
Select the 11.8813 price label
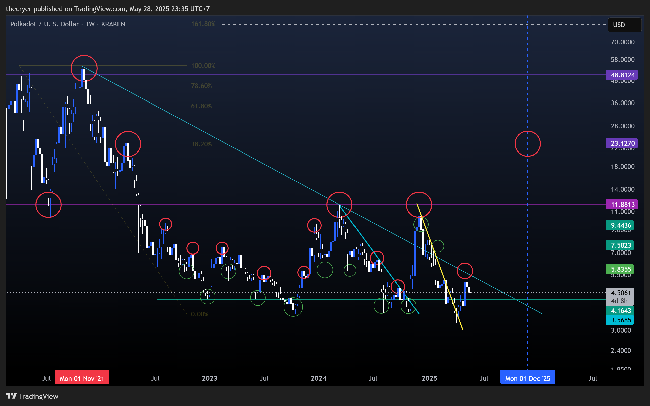coord(622,204)
